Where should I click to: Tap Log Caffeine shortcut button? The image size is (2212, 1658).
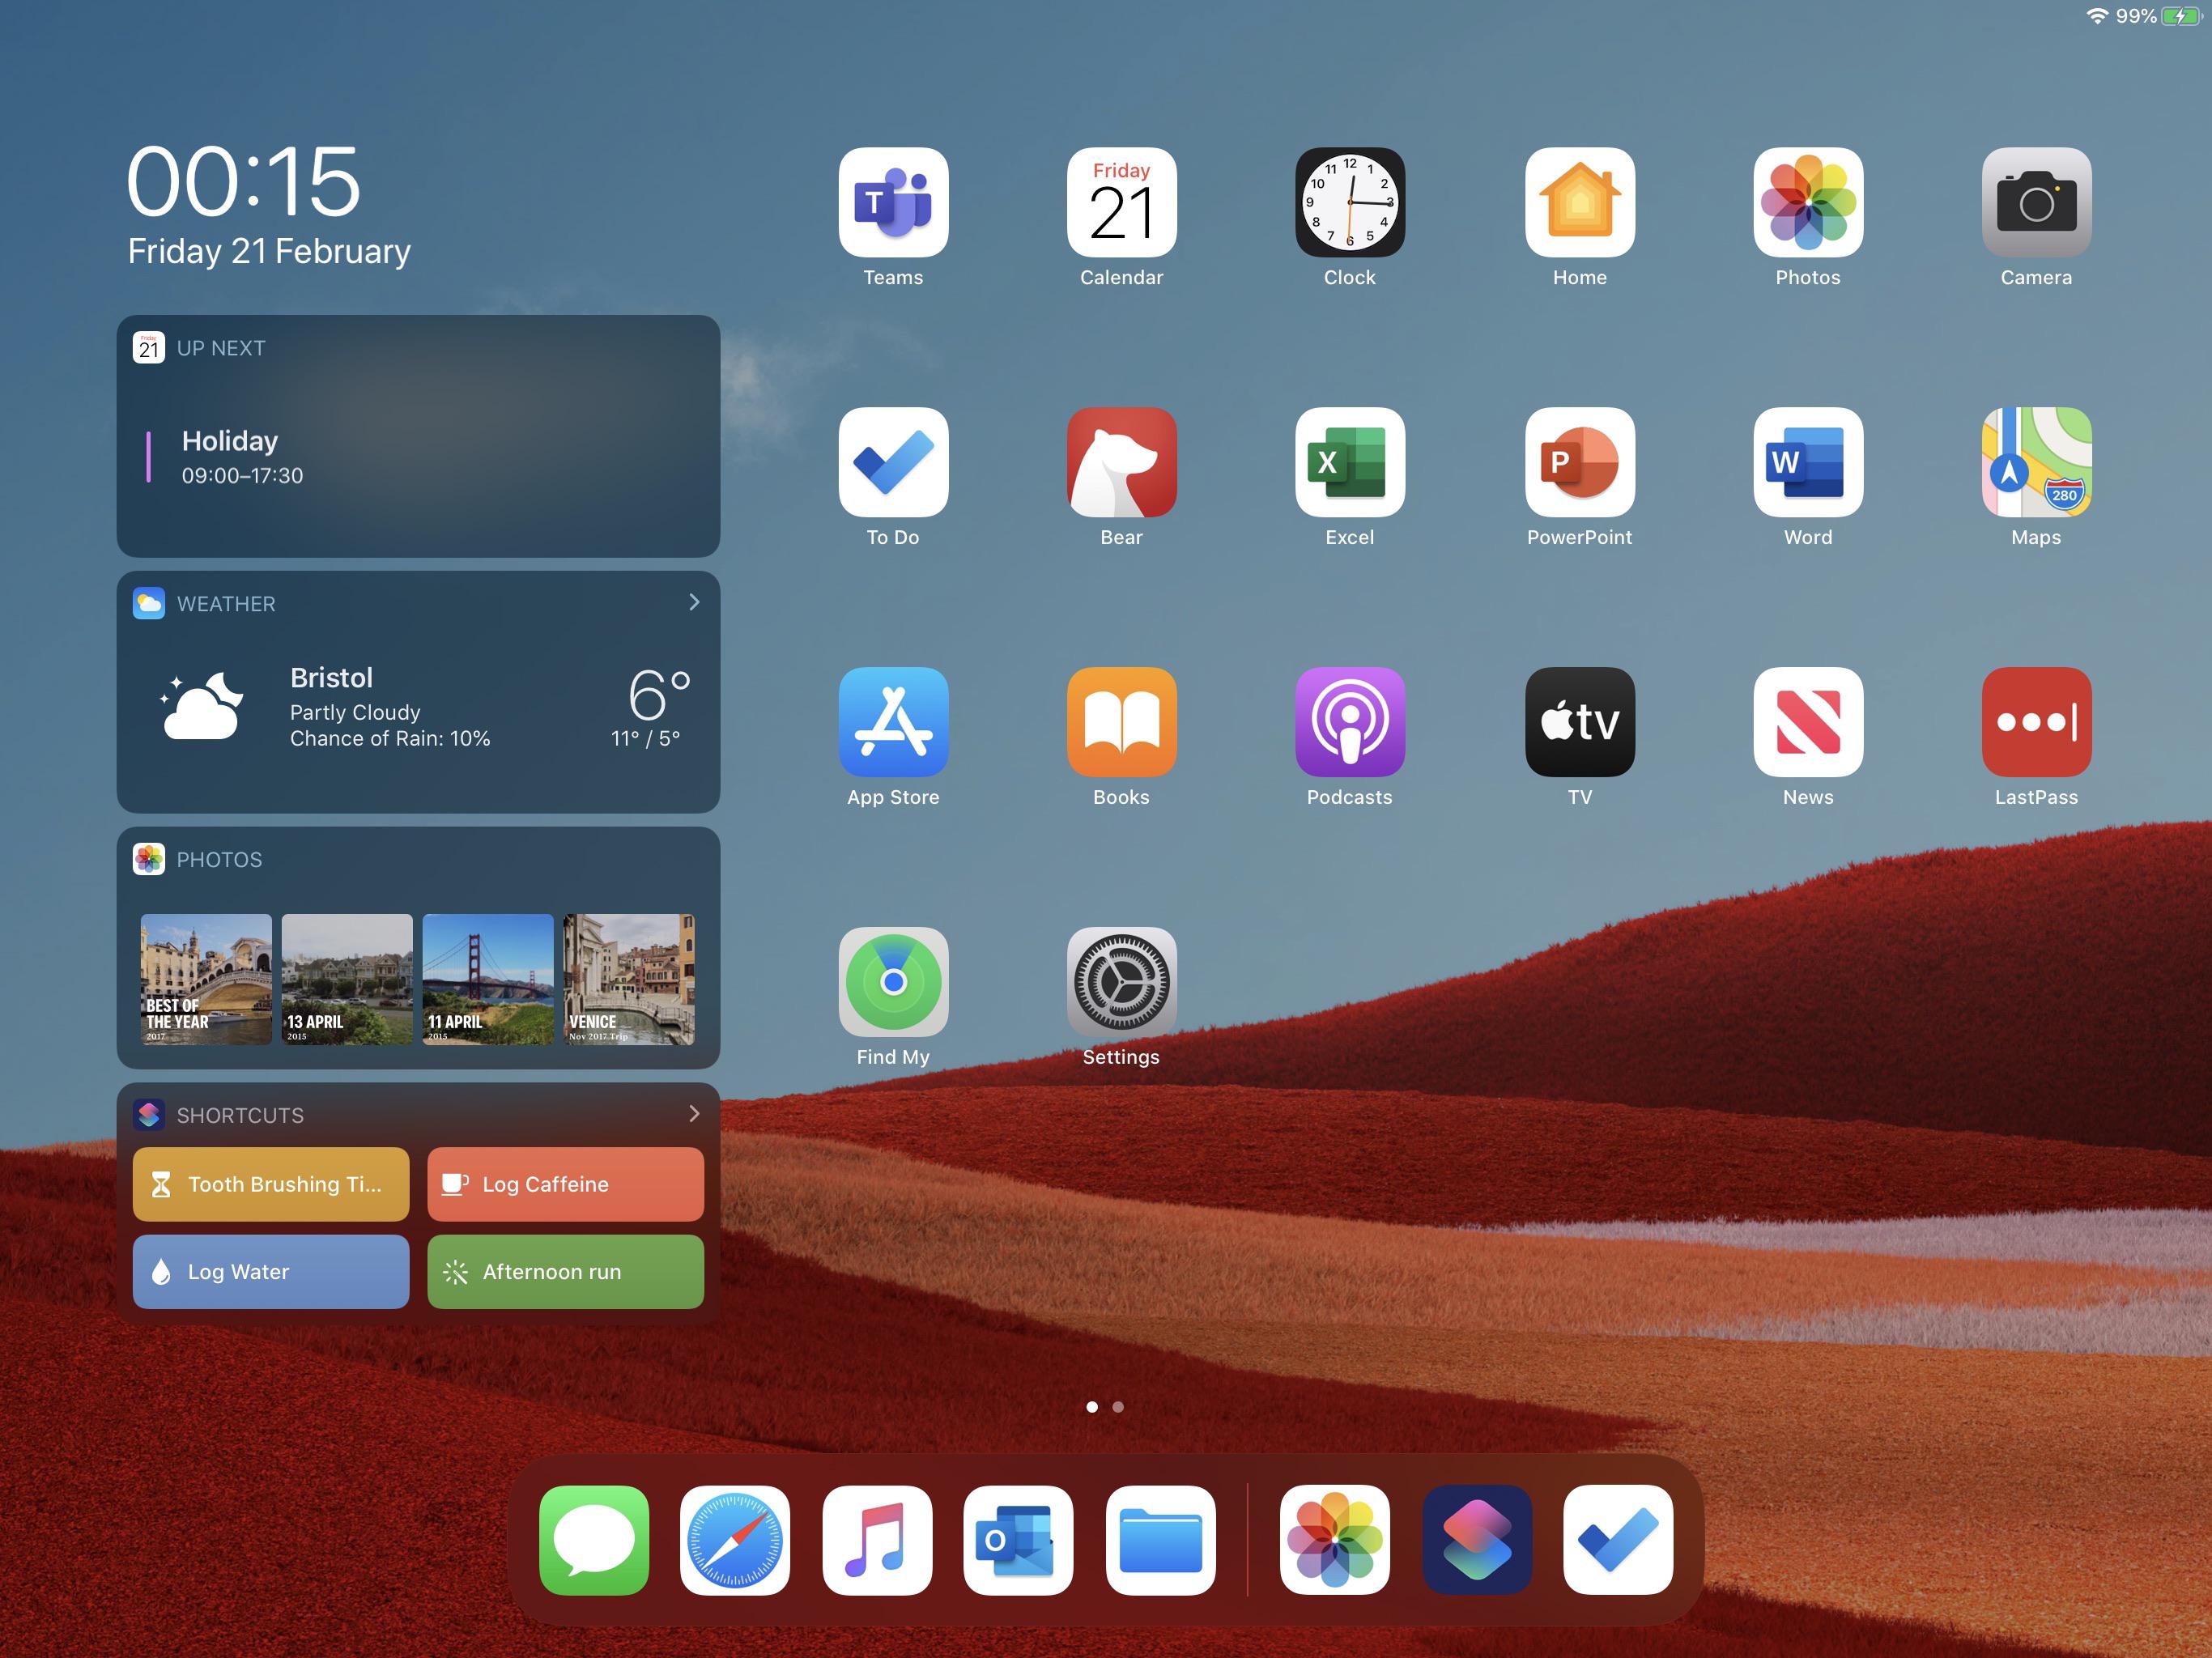(x=563, y=1183)
